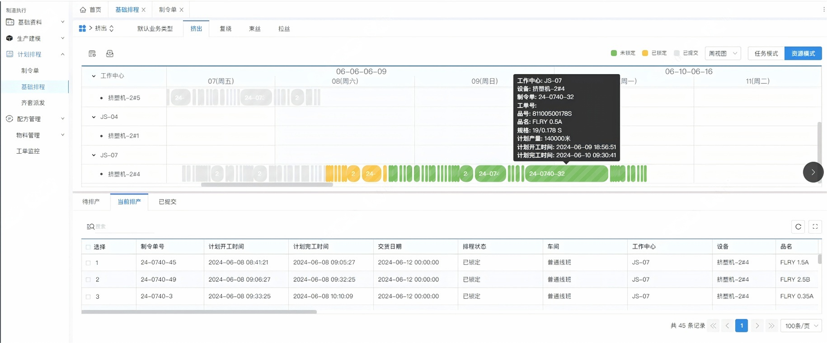Select the 复绕 process tab
The width and height of the screenshot is (827, 343).
[226, 28]
